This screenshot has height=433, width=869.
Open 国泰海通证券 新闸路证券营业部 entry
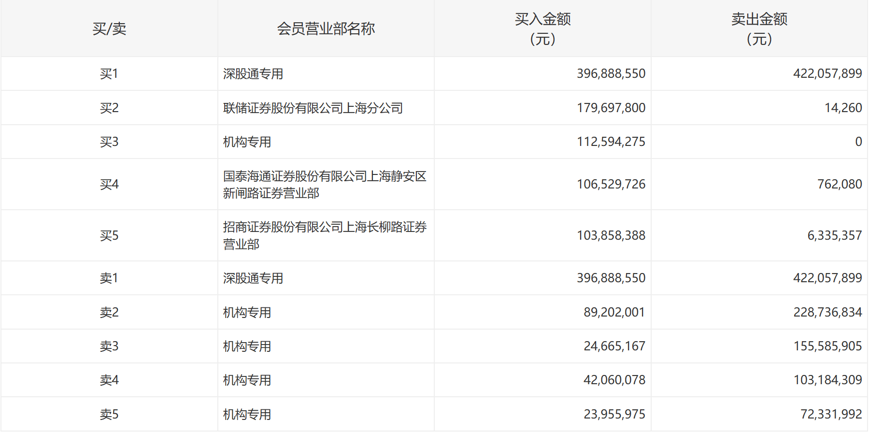click(324, 185)
